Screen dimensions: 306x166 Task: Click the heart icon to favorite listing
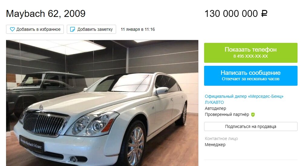[12, 29]
